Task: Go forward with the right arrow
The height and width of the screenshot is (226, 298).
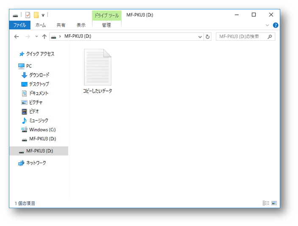Action: pos(28,37)
